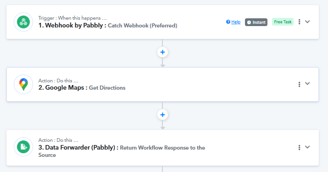Click the Google Maps pin icon
The width and height of the screenshot is (328, 172).
(23, 85)
